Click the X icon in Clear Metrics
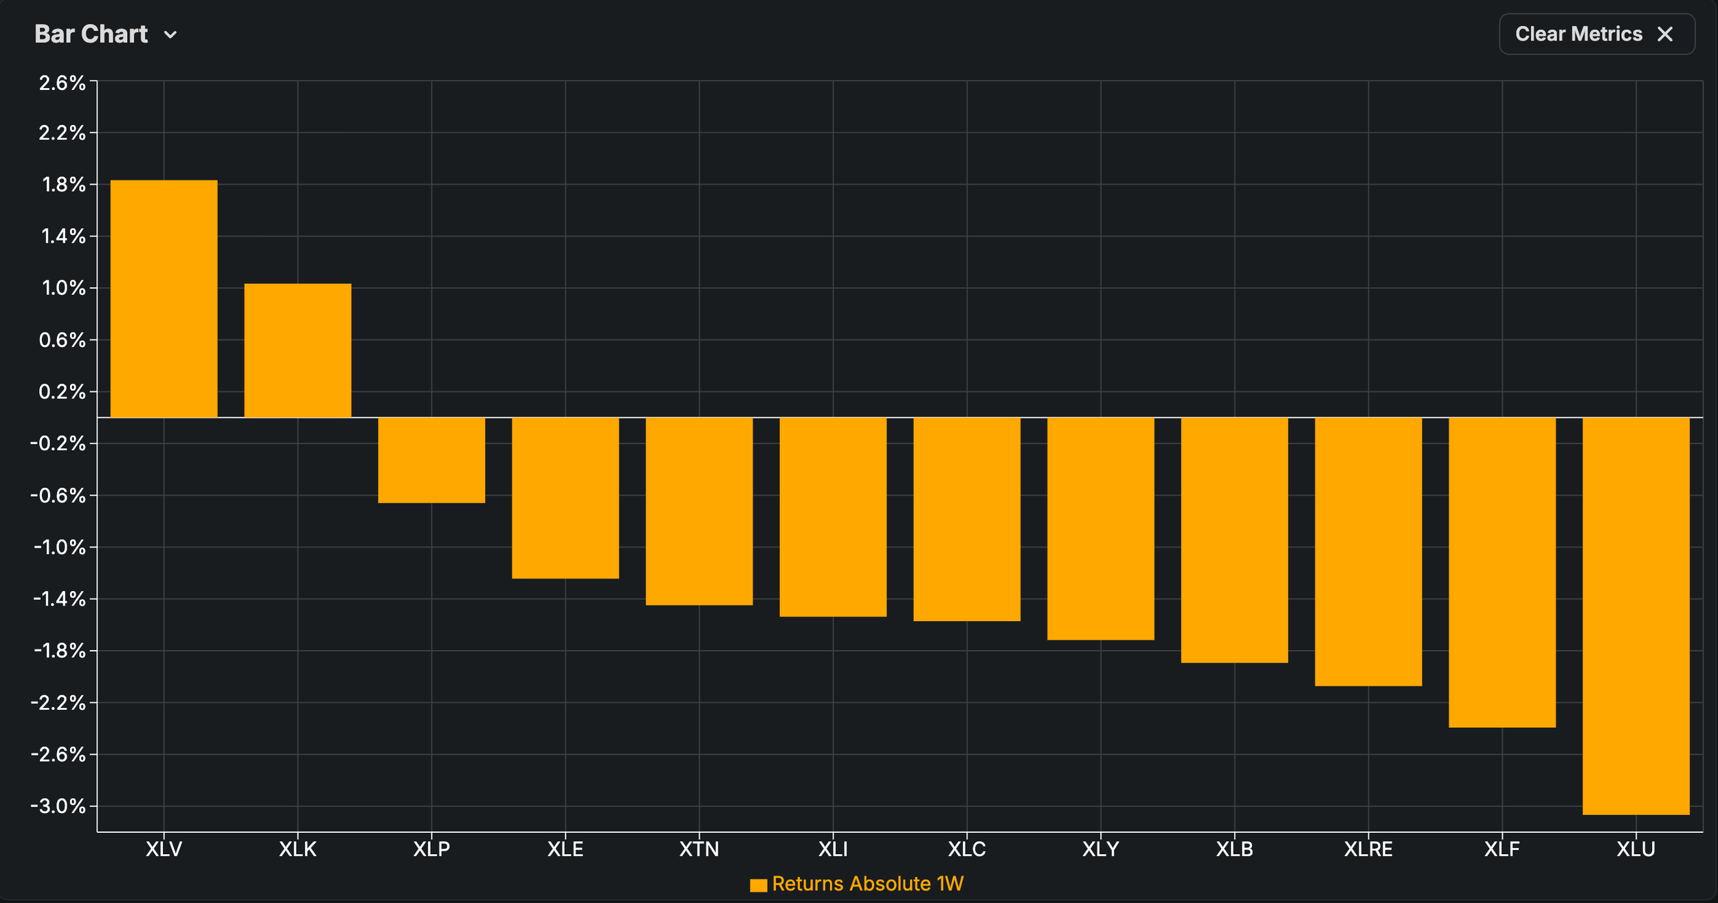Image resolution: width=1718 pixels, height=903 pixels. 1664,34
